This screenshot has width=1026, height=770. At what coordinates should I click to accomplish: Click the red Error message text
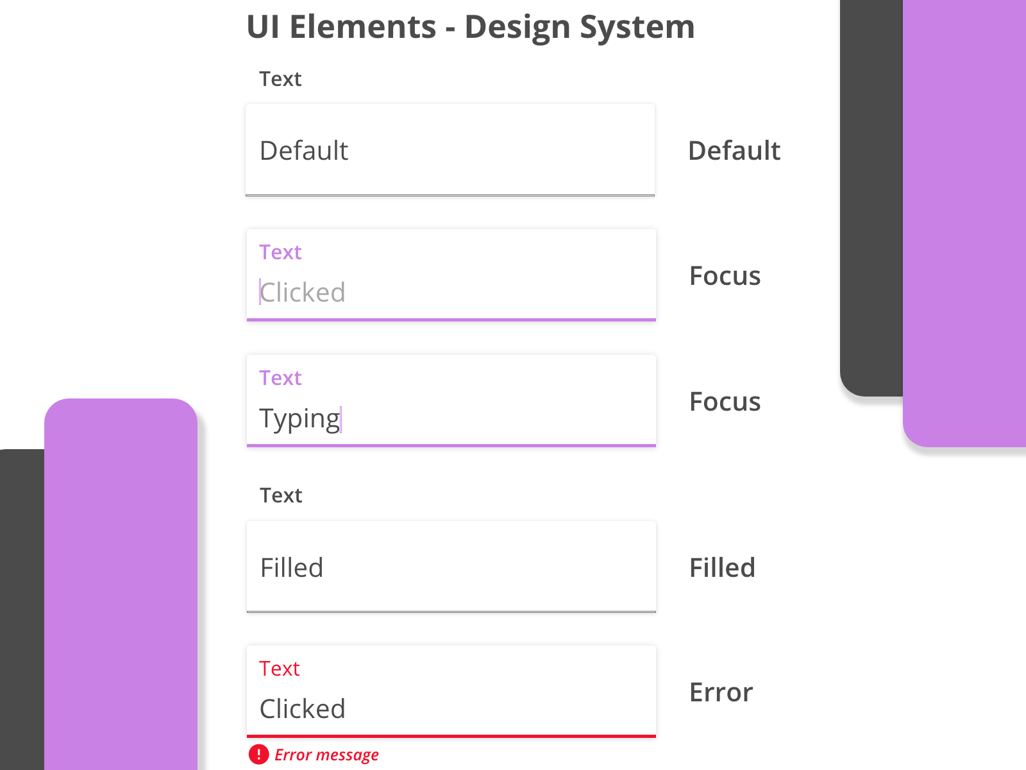(326, 755)
